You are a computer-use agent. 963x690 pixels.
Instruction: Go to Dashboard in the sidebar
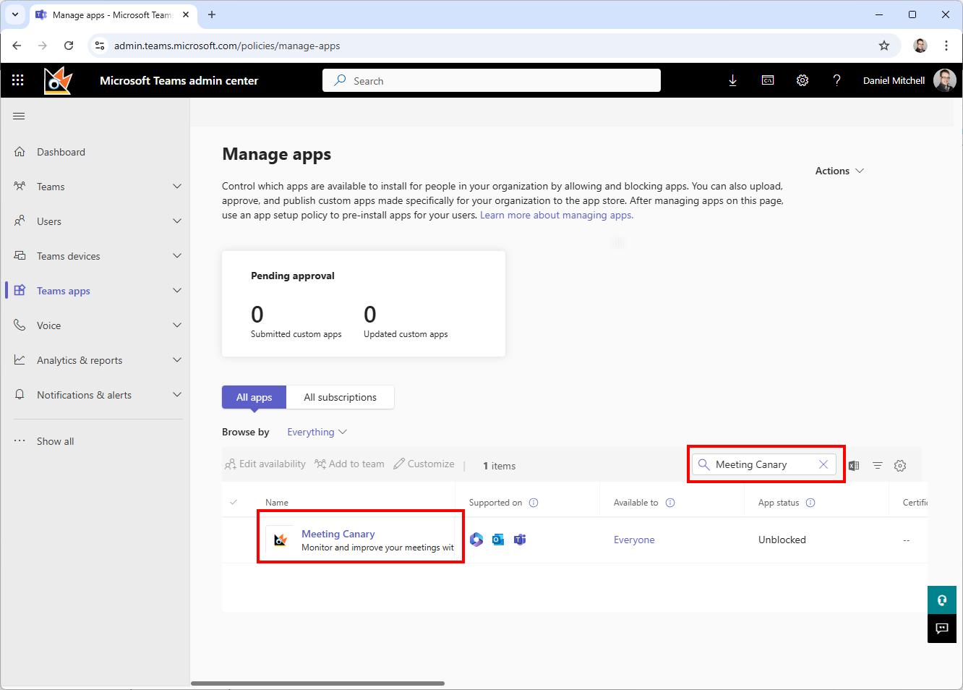pyautogui.click(x=61, y=152)
